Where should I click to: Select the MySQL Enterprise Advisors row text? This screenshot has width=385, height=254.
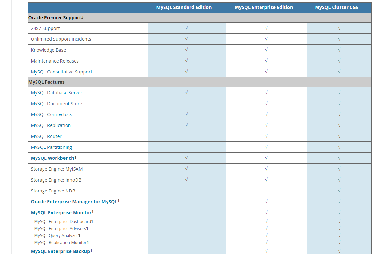coord(60,228)
